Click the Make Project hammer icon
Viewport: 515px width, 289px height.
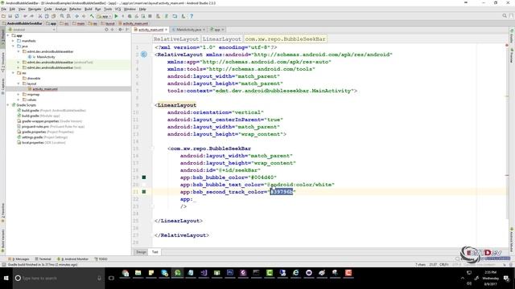click(92, 16)
